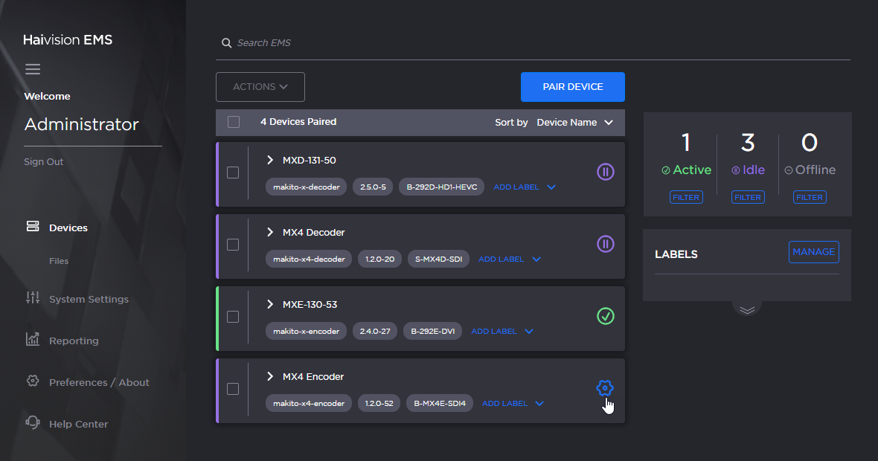
Task: Check the select-all box in the header row
Action: [233, 121]
